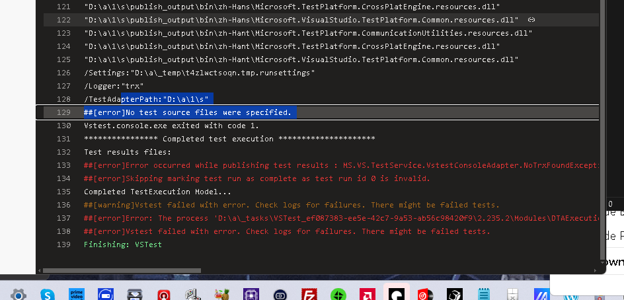Open the blue notepad taskbar icon
This screenshot has height=300, width=624.
pyautogui.click(x=483, y=295)
